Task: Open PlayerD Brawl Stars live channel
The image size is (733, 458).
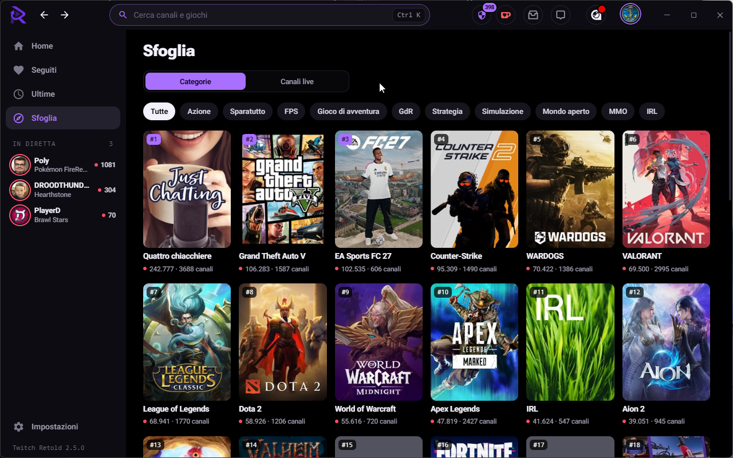Action: point(63,215)
